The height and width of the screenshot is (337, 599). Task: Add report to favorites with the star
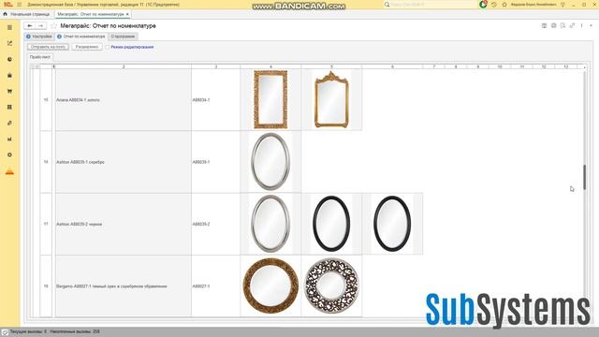coord(54,25)
